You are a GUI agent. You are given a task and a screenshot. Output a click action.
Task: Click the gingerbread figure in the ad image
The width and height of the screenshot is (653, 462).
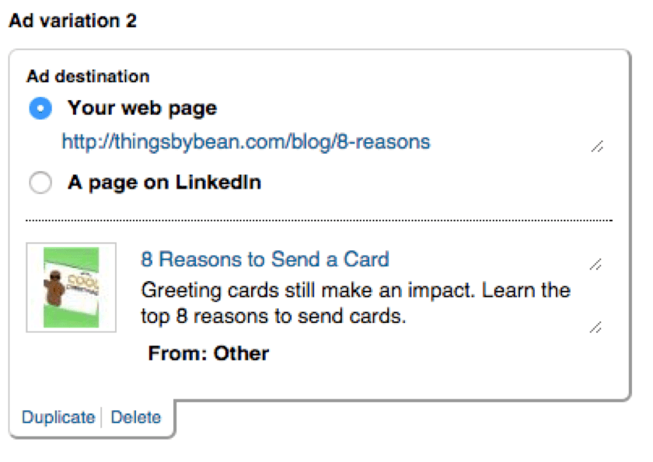(54, 287)
